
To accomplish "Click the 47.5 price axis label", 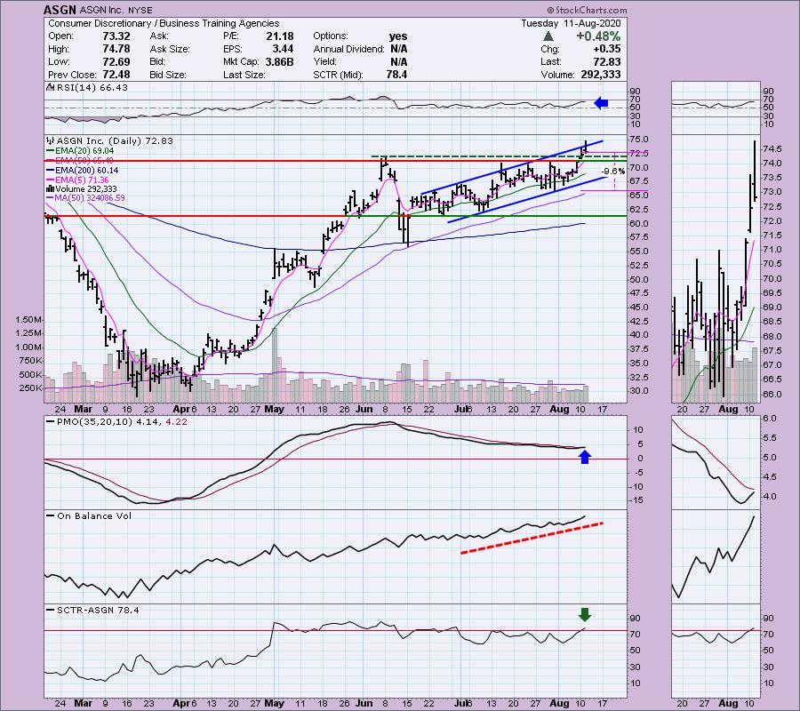I will point(639,293).
